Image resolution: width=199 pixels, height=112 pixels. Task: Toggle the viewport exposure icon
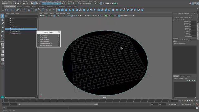106,16
